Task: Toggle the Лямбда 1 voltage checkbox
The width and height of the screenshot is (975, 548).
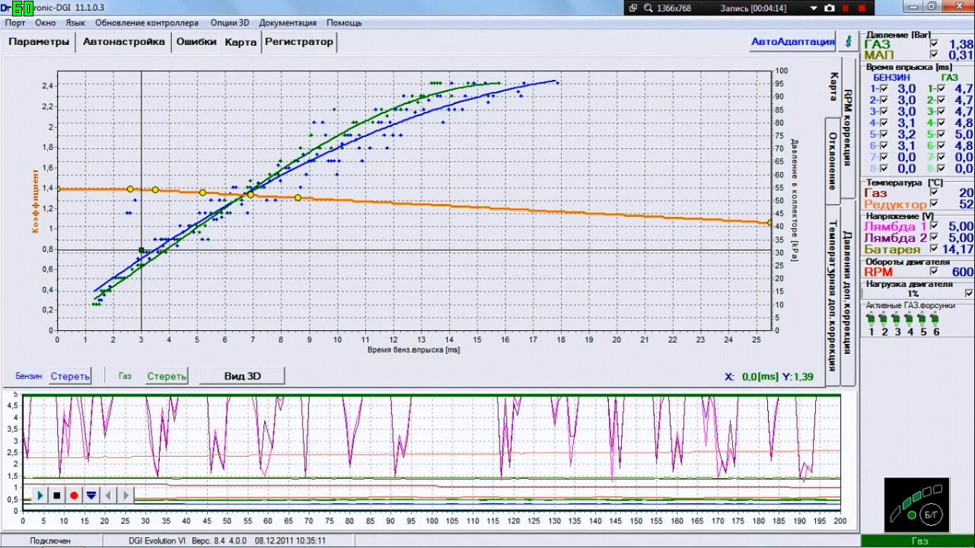Action: coord(934,225)
